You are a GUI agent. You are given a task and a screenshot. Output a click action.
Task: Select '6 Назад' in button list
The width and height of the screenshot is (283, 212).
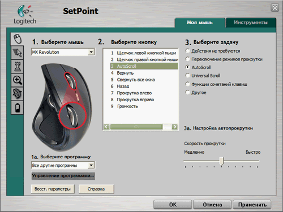(x=144, y=86)
